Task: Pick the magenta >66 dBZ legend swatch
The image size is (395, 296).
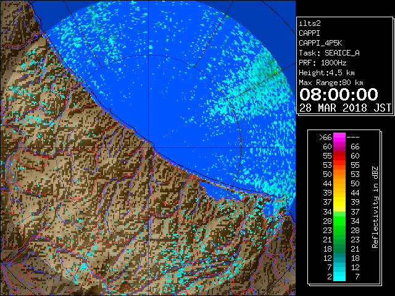Action: click(339, 137)
